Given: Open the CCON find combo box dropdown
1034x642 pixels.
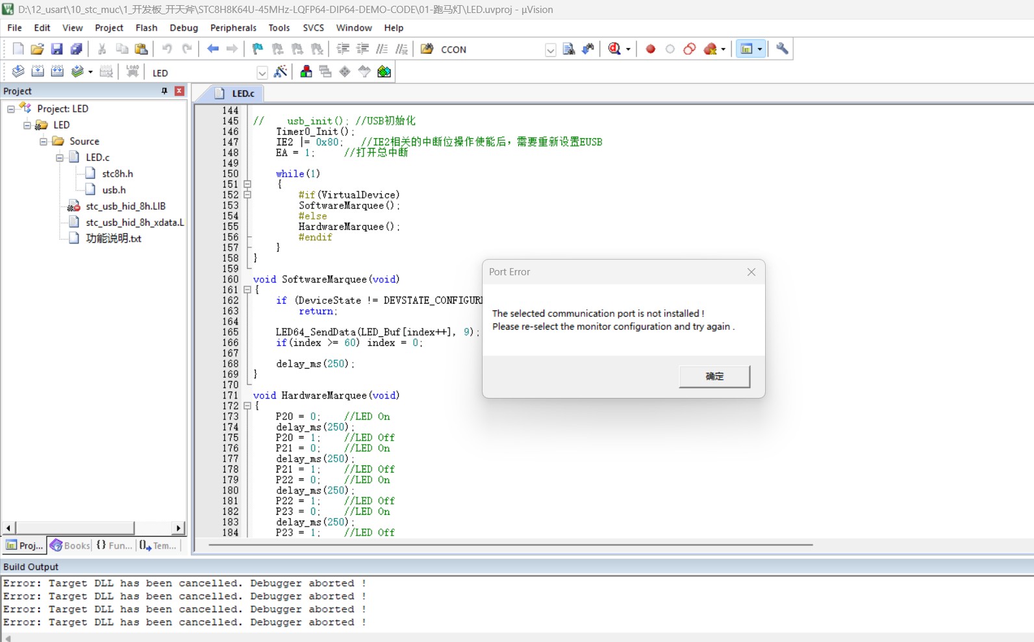Looking at the screenshot, I should [550, 50].
